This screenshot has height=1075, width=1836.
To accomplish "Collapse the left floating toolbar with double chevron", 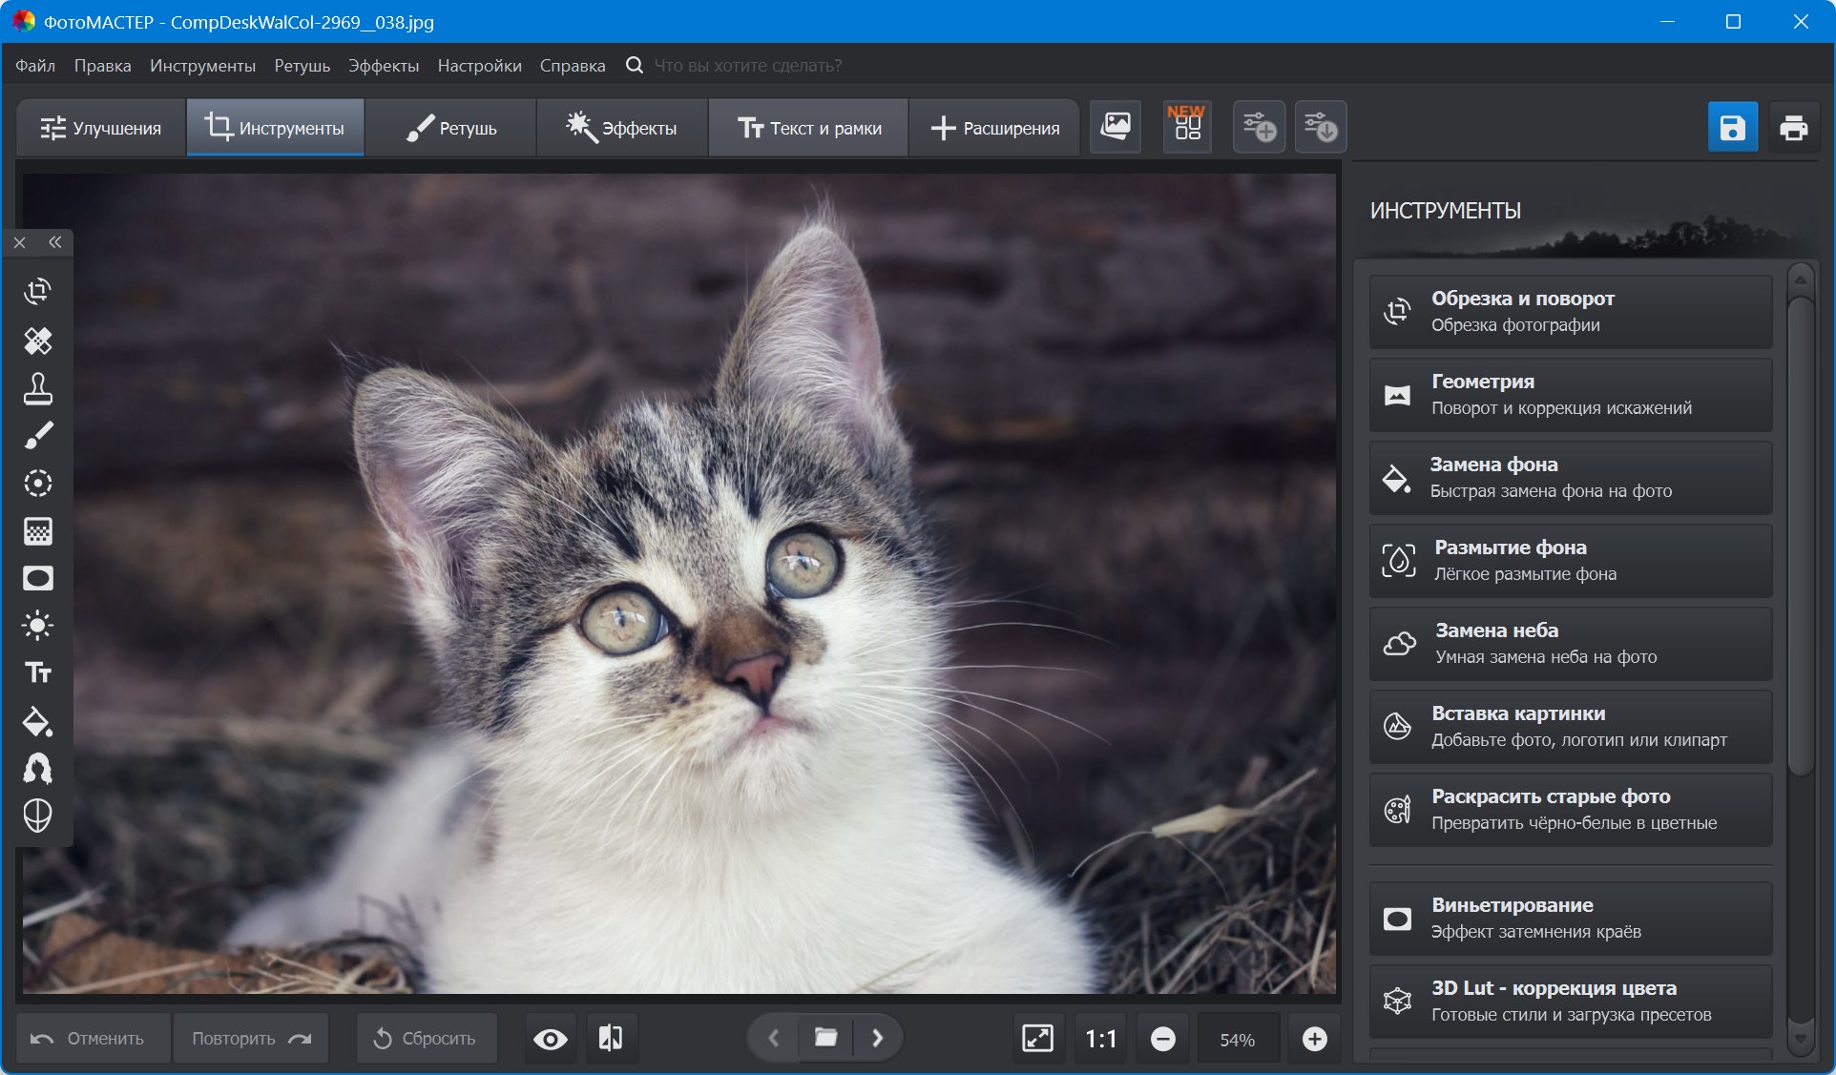I will click(55, 242).
